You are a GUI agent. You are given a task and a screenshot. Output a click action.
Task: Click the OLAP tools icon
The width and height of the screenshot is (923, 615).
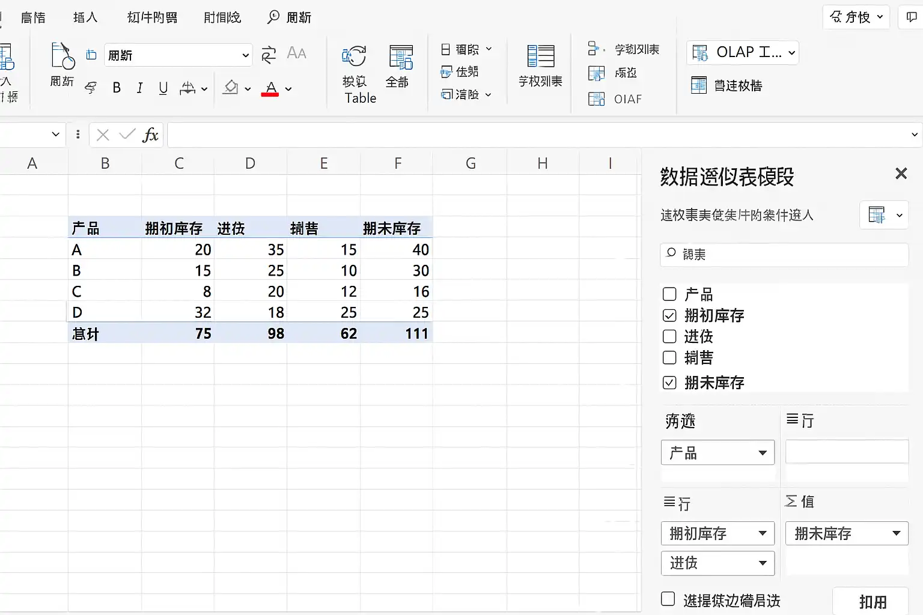pos(701,53)
